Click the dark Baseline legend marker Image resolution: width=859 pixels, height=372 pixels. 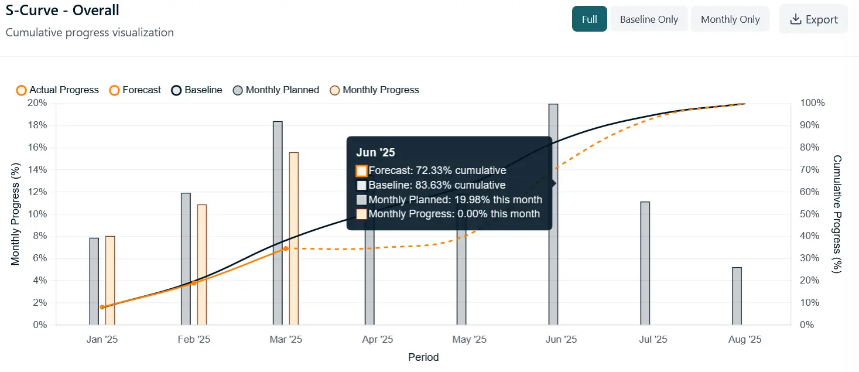pyautogui.click(x=176, y=90)
